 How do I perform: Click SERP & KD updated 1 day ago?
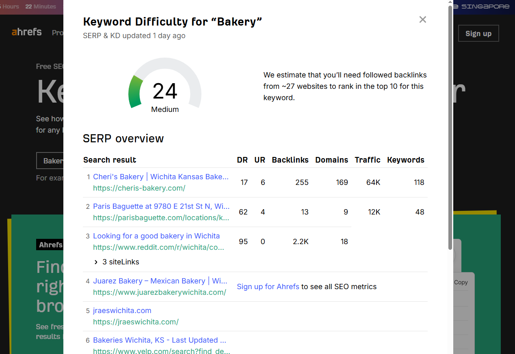tap(134, 36)
